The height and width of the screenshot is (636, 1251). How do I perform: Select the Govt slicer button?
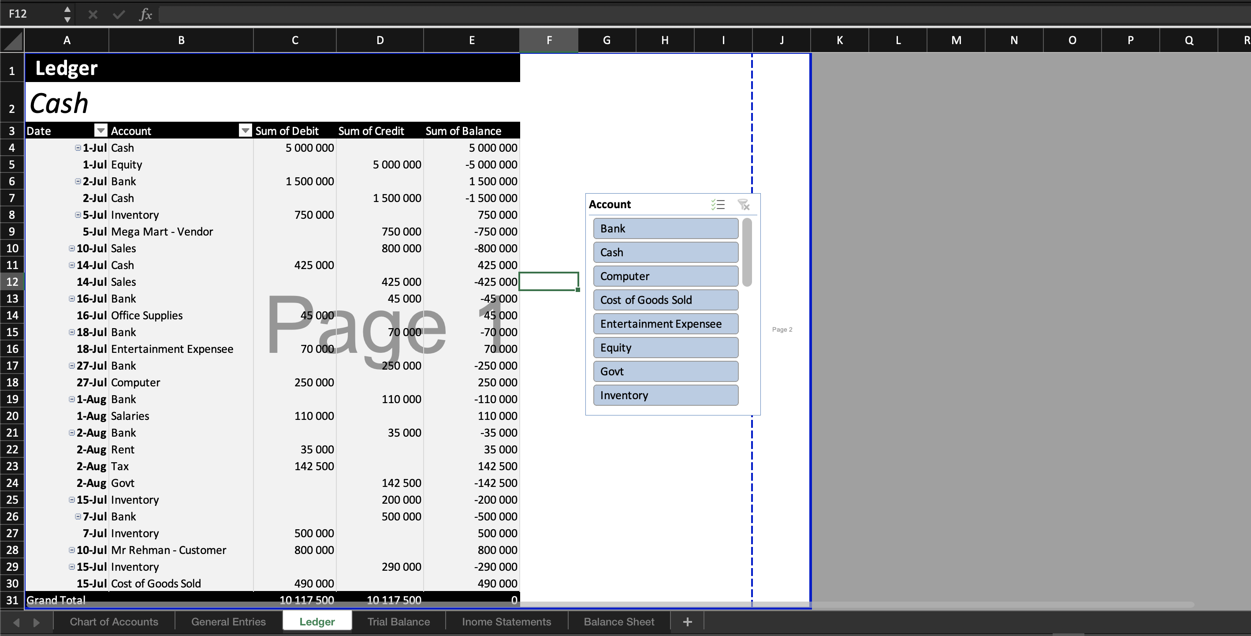pyautogui.click(x=665, y=371)
